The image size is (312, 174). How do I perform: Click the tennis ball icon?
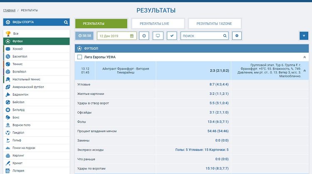tap(8, 64)
